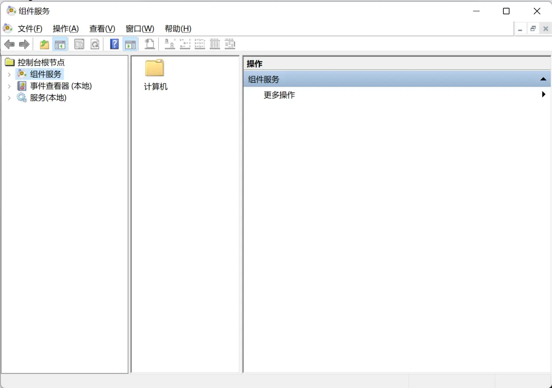Viewport: 552px width, 388px height.
Task: Select 事件查看器 (本地) label in tree
Action: (x=61, y=86)
